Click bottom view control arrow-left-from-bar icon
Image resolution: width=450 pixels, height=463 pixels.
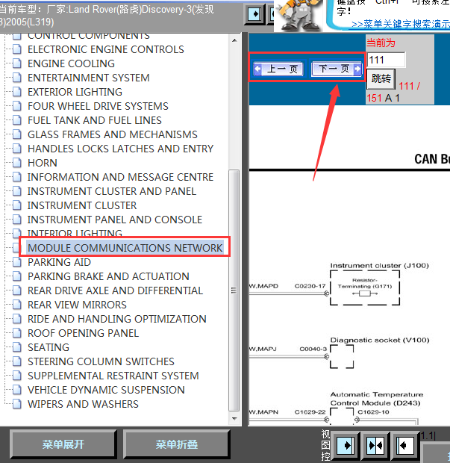pos(405,445)
